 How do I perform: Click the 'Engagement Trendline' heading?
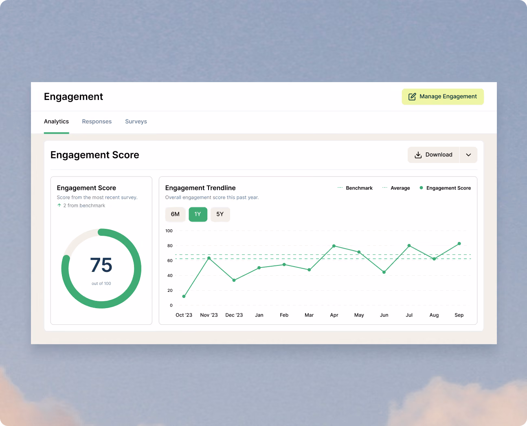coord(200,188)
